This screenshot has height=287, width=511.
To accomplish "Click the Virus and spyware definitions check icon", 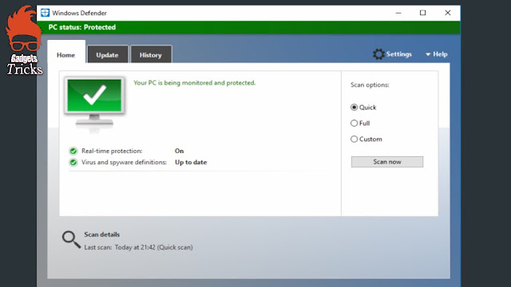I will 73,162.
